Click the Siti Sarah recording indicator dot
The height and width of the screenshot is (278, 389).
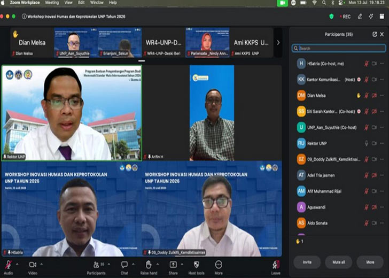click(x=359, y=111)
